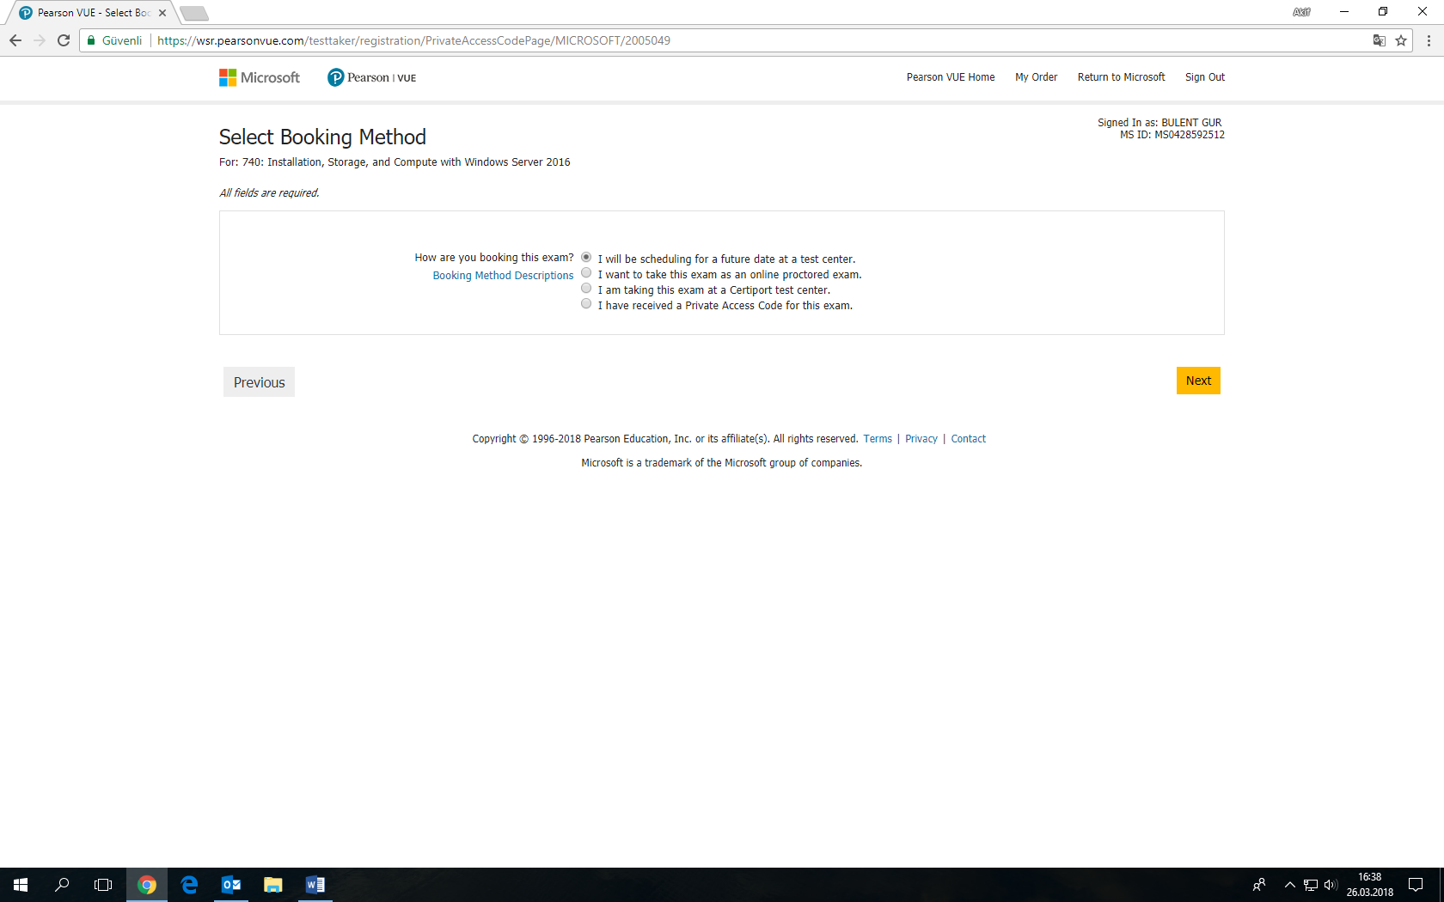Click the volume speaker tray icon

[1331, 885]
